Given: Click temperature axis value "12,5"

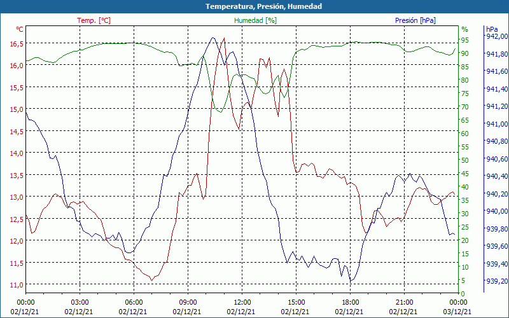Looking at the screenshot, I should (17, 219).
